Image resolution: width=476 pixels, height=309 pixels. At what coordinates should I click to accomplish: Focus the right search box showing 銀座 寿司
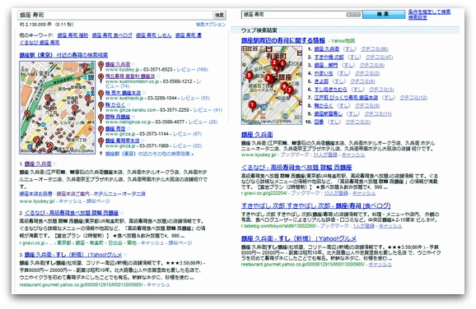coord(301,14)
